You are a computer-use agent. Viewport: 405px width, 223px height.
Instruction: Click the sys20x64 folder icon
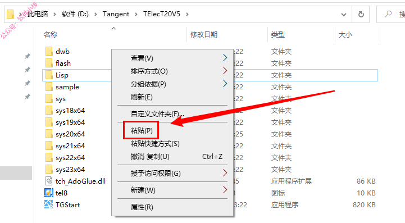click(x=48, y=134)
